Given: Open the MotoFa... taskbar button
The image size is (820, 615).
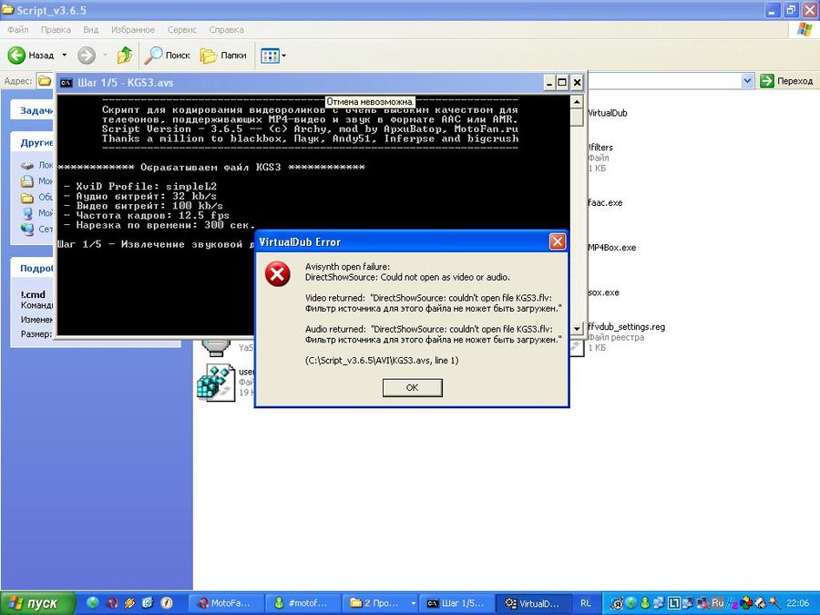Looking at the screenshot, I should pos(225,603).
